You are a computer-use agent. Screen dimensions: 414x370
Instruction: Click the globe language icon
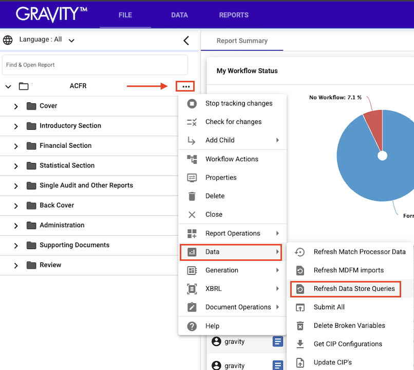[8, 40]
